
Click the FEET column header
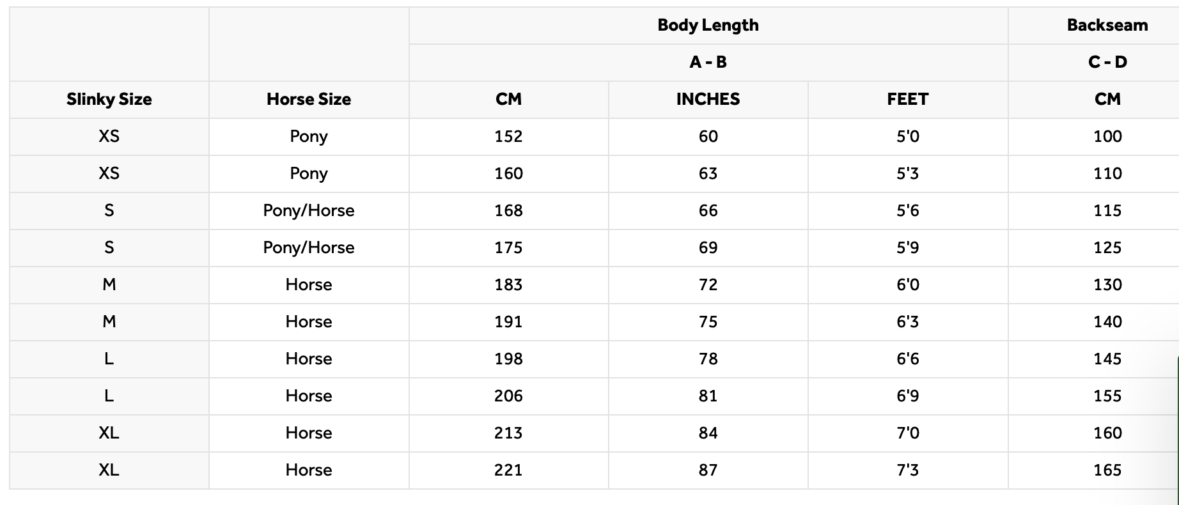point(908,99)
